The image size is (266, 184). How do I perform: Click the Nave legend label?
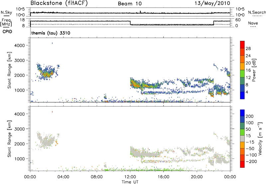click(253, 23)
